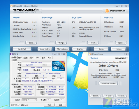Close the CPU-Z window
The image size is (139, 109).
[64, 54]
